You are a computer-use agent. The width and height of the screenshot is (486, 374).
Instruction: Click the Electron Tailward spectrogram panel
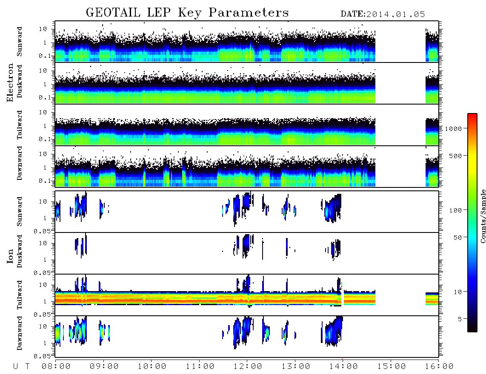tap(247, 125)
